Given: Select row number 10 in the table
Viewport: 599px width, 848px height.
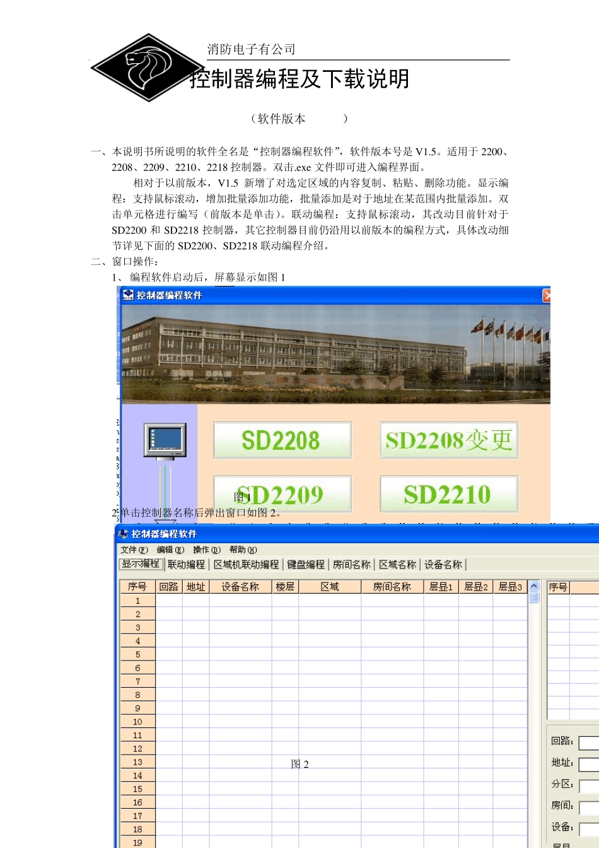Looking at the screenshot, I should 137,722.
